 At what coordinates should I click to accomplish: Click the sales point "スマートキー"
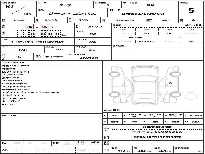(x=13, y=75)
